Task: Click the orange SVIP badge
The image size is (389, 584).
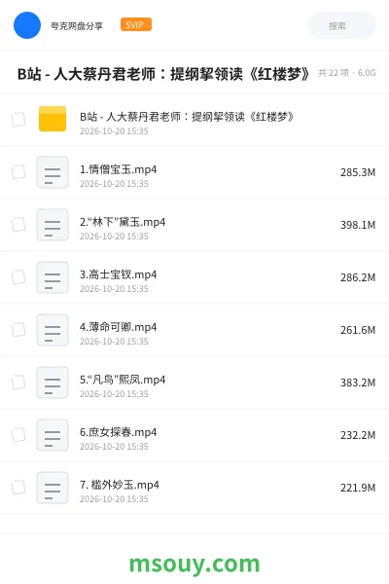Action: click(x=136, y=24)
